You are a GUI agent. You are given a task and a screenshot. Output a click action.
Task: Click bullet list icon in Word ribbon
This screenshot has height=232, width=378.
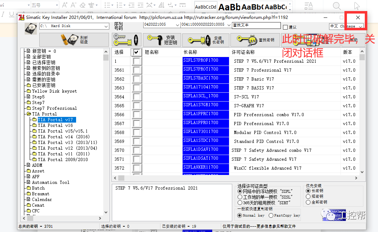click(107, 5)
